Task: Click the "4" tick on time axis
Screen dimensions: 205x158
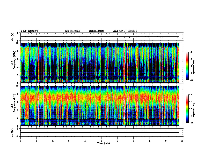Action: (x=85, y=141)
